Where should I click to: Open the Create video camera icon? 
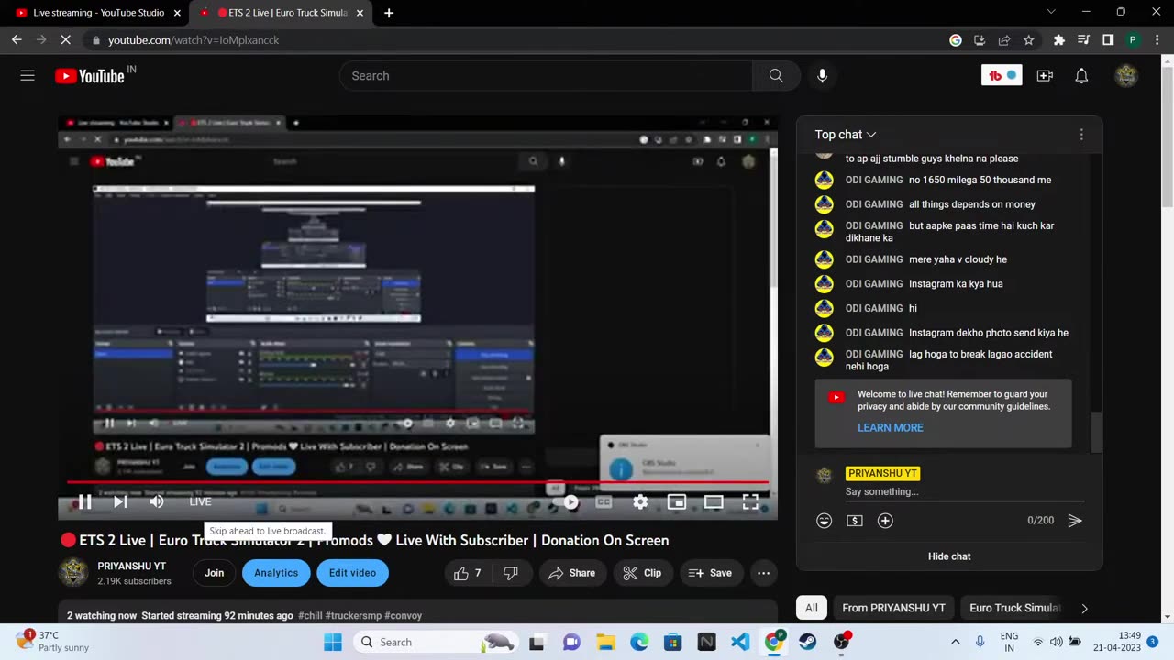pyautogui.click(x=1045, y=76)
